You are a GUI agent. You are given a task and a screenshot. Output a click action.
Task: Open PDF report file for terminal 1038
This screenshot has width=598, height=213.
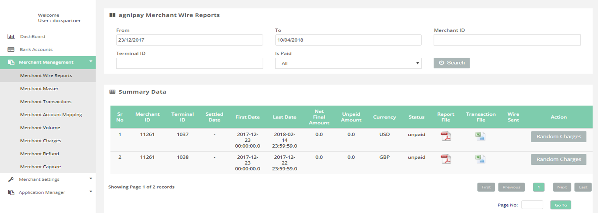tap(445, 159)
